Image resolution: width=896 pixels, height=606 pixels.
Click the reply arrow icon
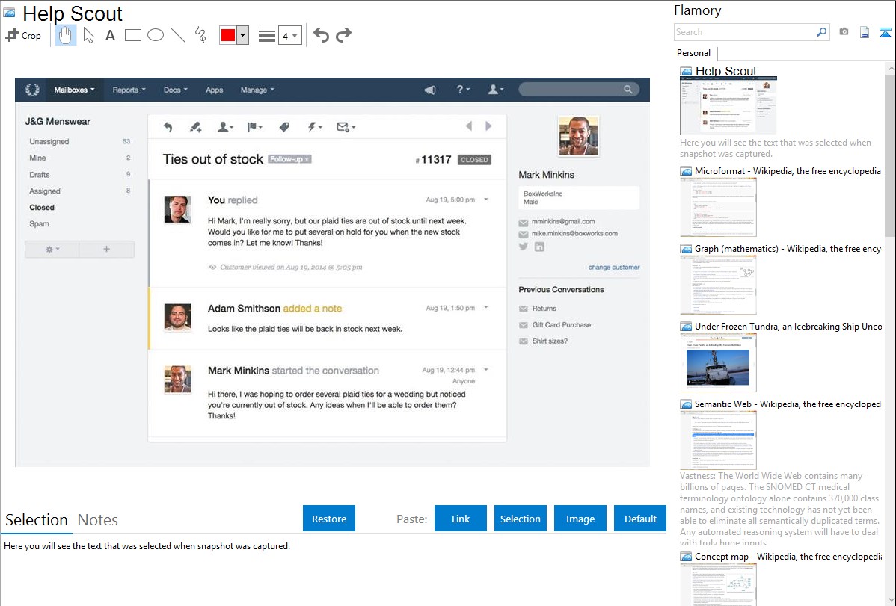168,127
